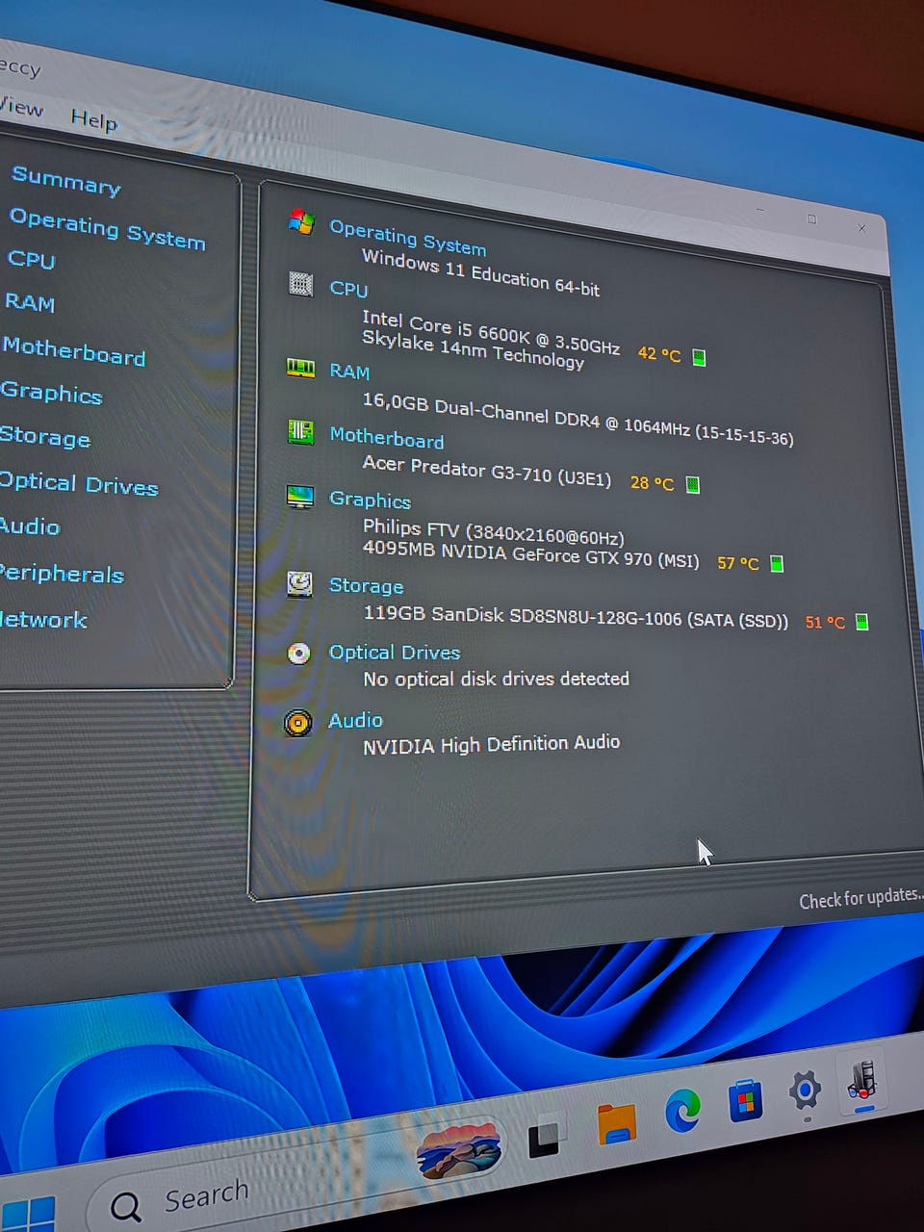
Task: Select RAM in the sidebar
Action: [29, 302]
